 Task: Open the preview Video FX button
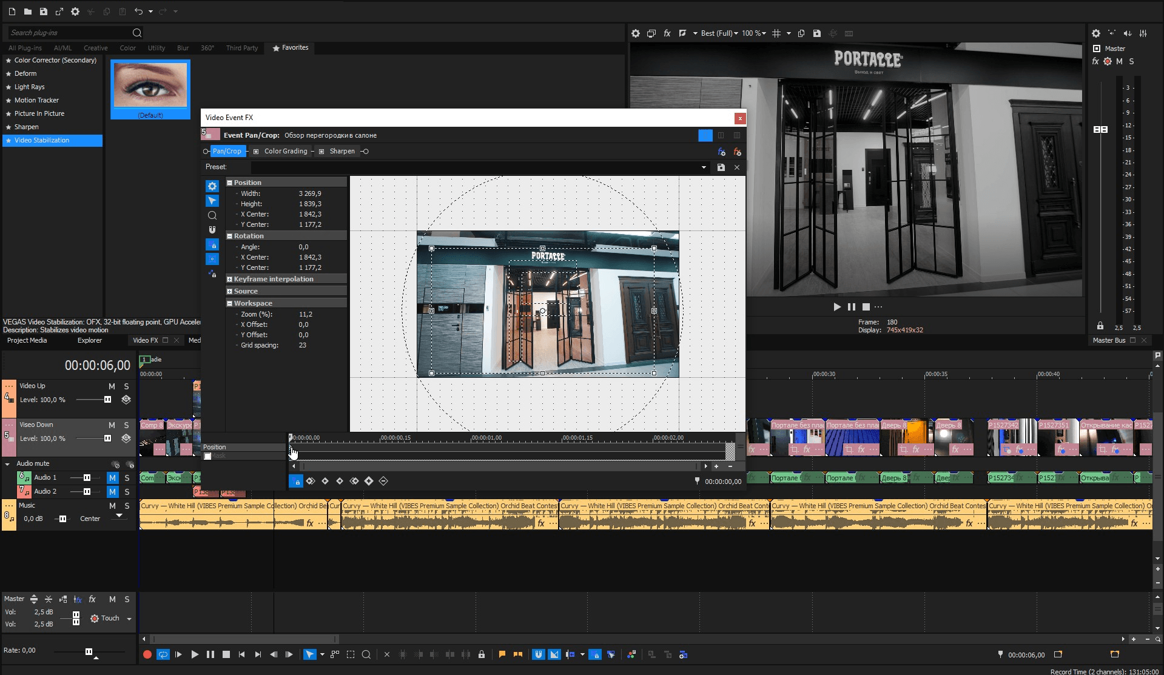(x=667, y=33)
